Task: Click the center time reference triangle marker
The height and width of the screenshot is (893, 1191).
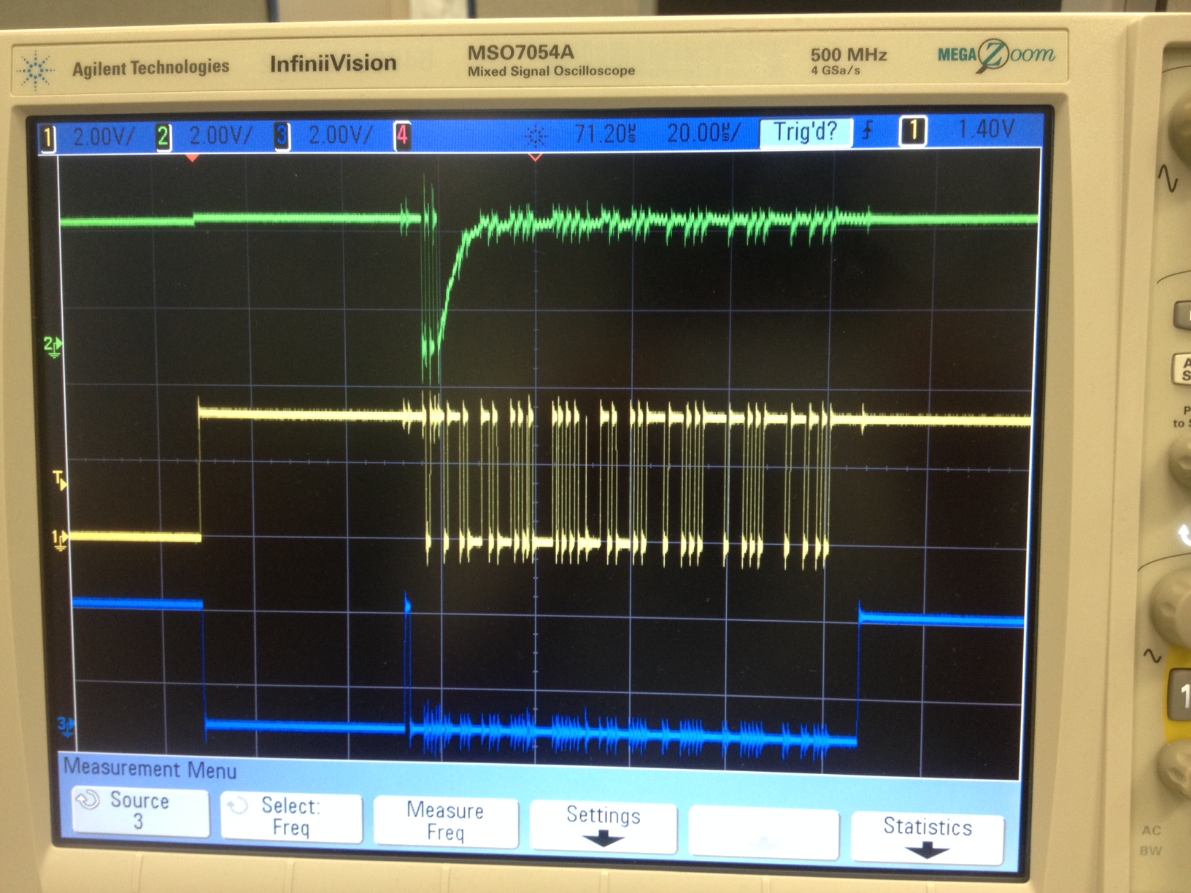Action: [x=535, y=157]
